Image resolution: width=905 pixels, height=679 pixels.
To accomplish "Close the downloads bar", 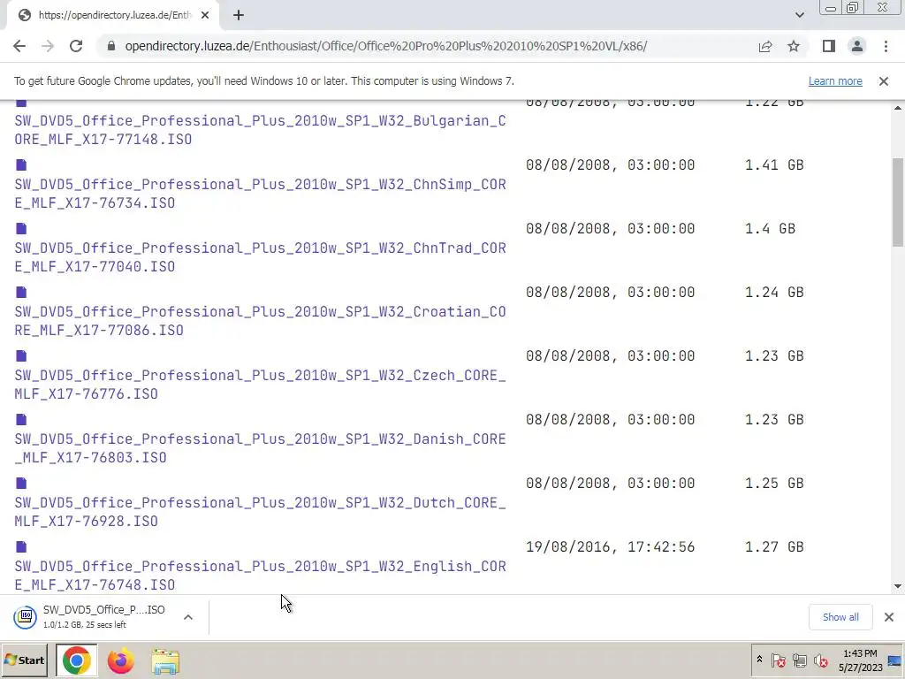I will coord(889,617).
